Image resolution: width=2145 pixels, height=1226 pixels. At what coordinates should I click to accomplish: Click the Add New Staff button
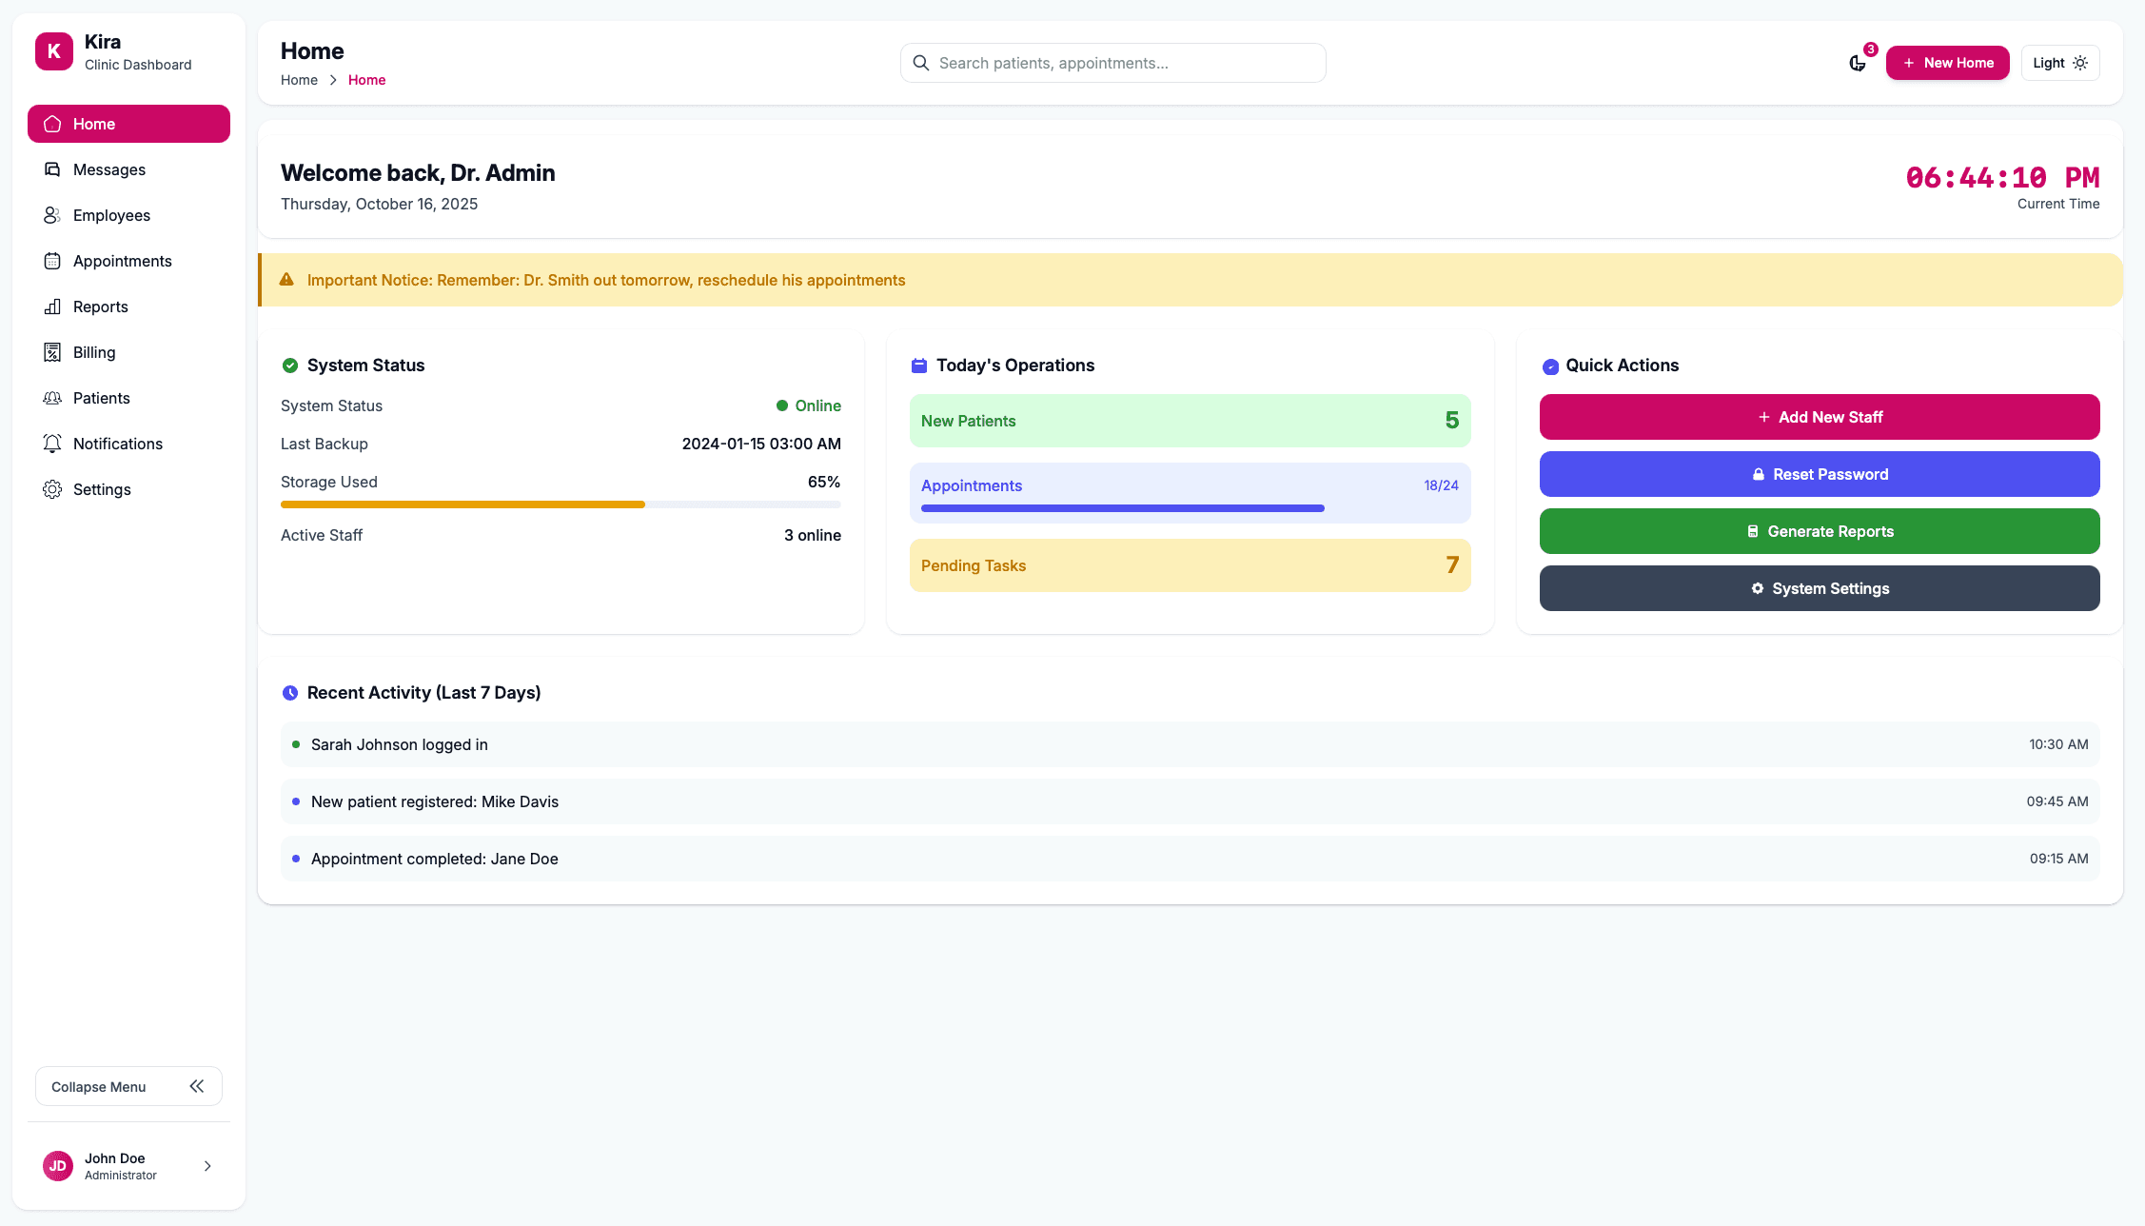1819,417
